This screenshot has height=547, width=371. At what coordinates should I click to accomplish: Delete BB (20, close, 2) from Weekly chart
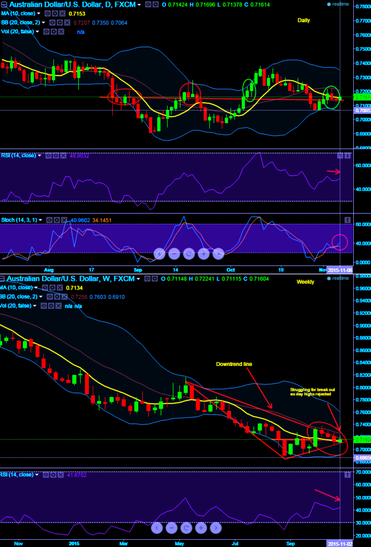pos(64,297)
